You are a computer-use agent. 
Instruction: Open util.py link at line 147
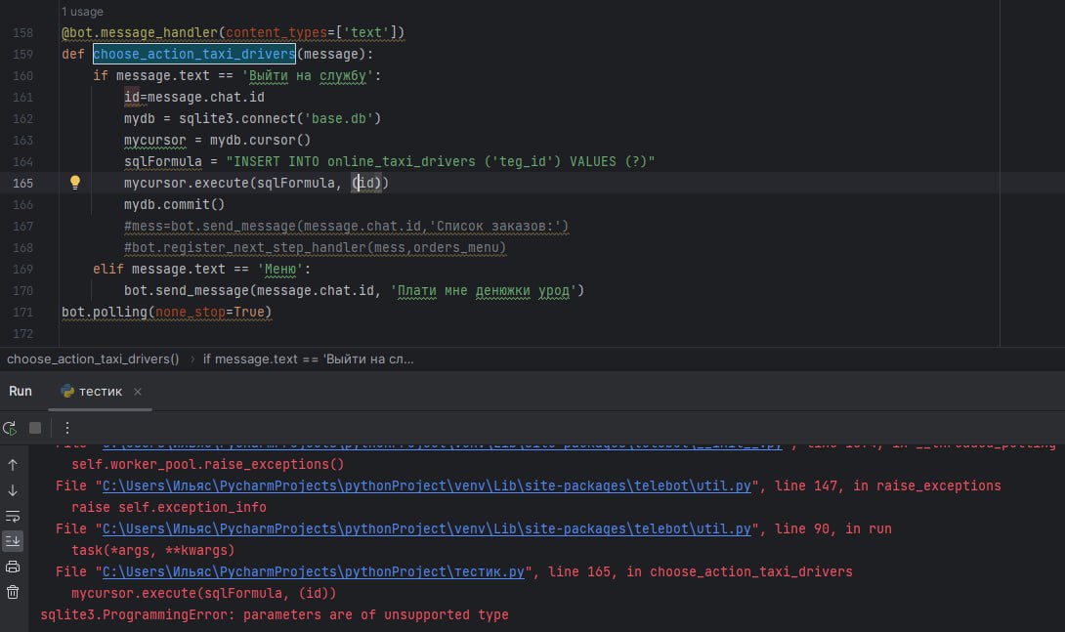[x=427, y=485]
